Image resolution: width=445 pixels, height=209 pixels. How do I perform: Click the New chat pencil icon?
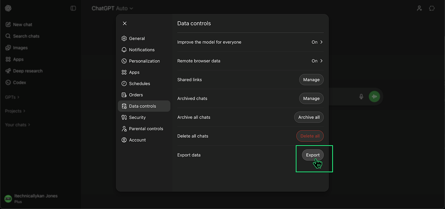(8, 24)
